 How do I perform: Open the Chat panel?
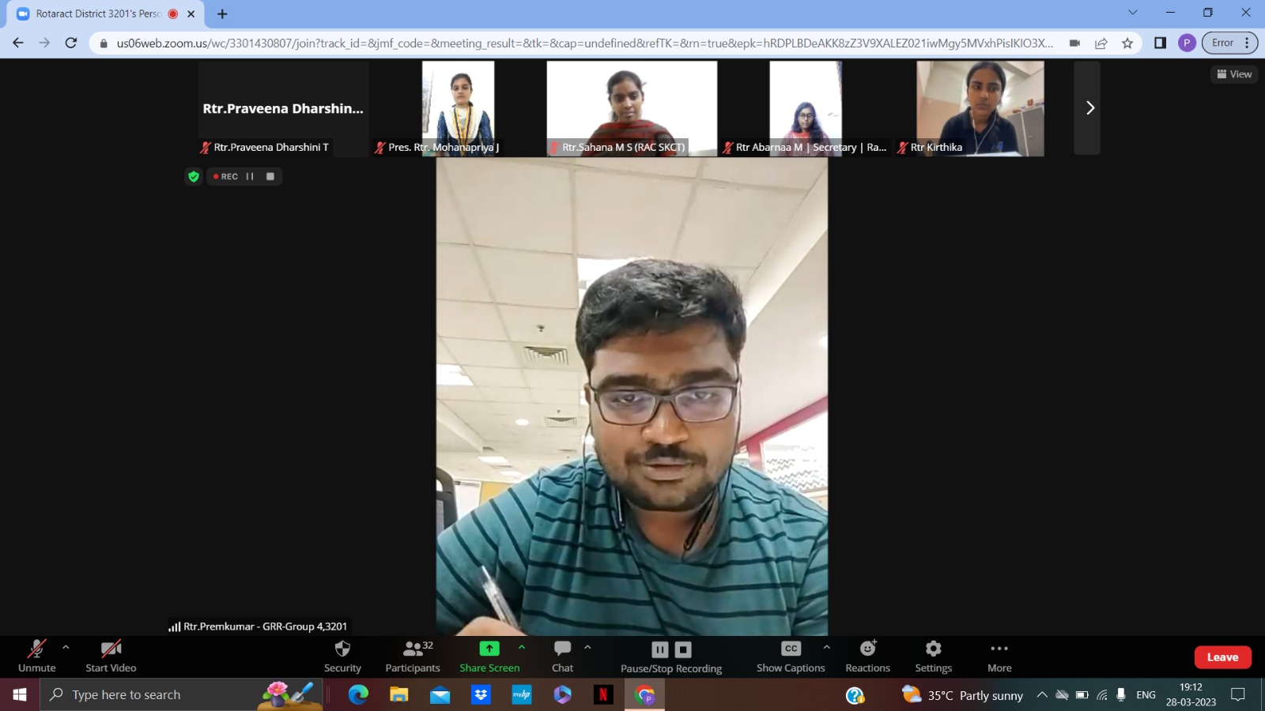562,649
